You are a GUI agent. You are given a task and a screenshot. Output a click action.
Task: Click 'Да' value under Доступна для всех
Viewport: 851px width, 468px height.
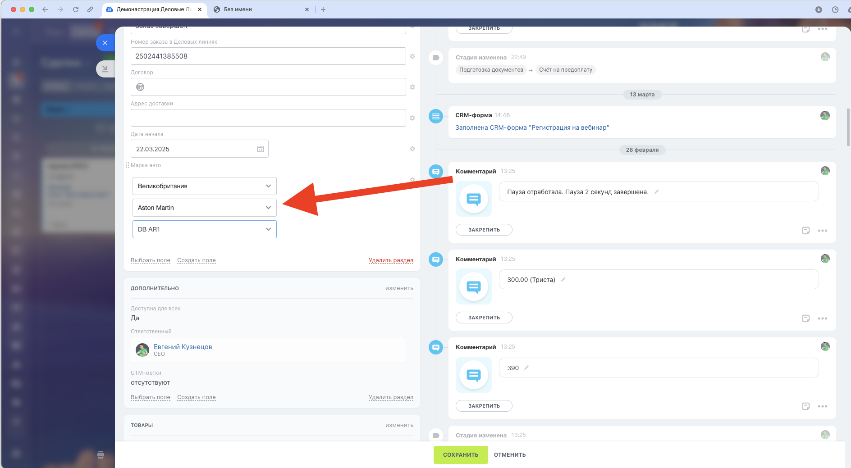click(135, 318)
